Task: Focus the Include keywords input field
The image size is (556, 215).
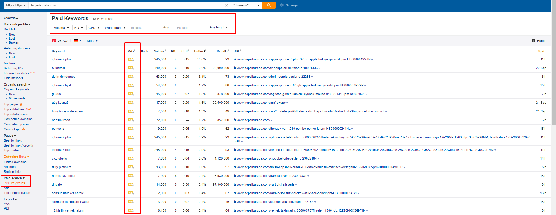Action: click(x=146, y=28)
